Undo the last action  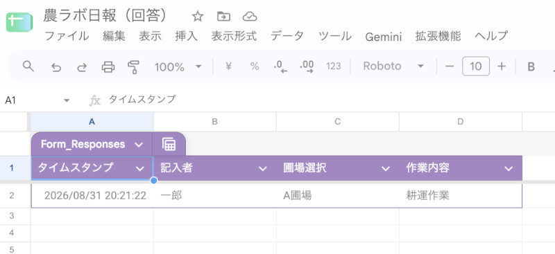click(x=56, y=66)
